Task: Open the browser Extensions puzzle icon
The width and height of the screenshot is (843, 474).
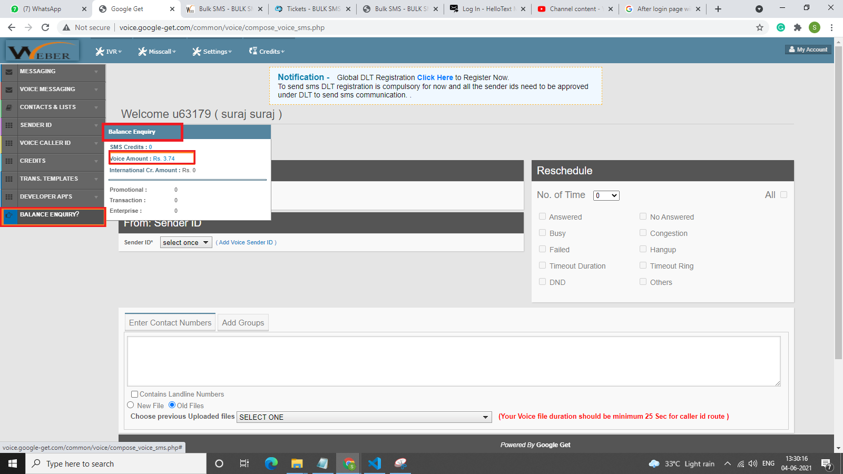Action: point(797,27)
